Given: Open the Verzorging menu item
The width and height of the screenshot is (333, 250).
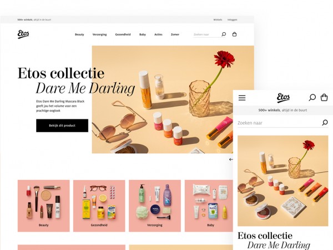Looking at the screenshot, I should (99, 34).
